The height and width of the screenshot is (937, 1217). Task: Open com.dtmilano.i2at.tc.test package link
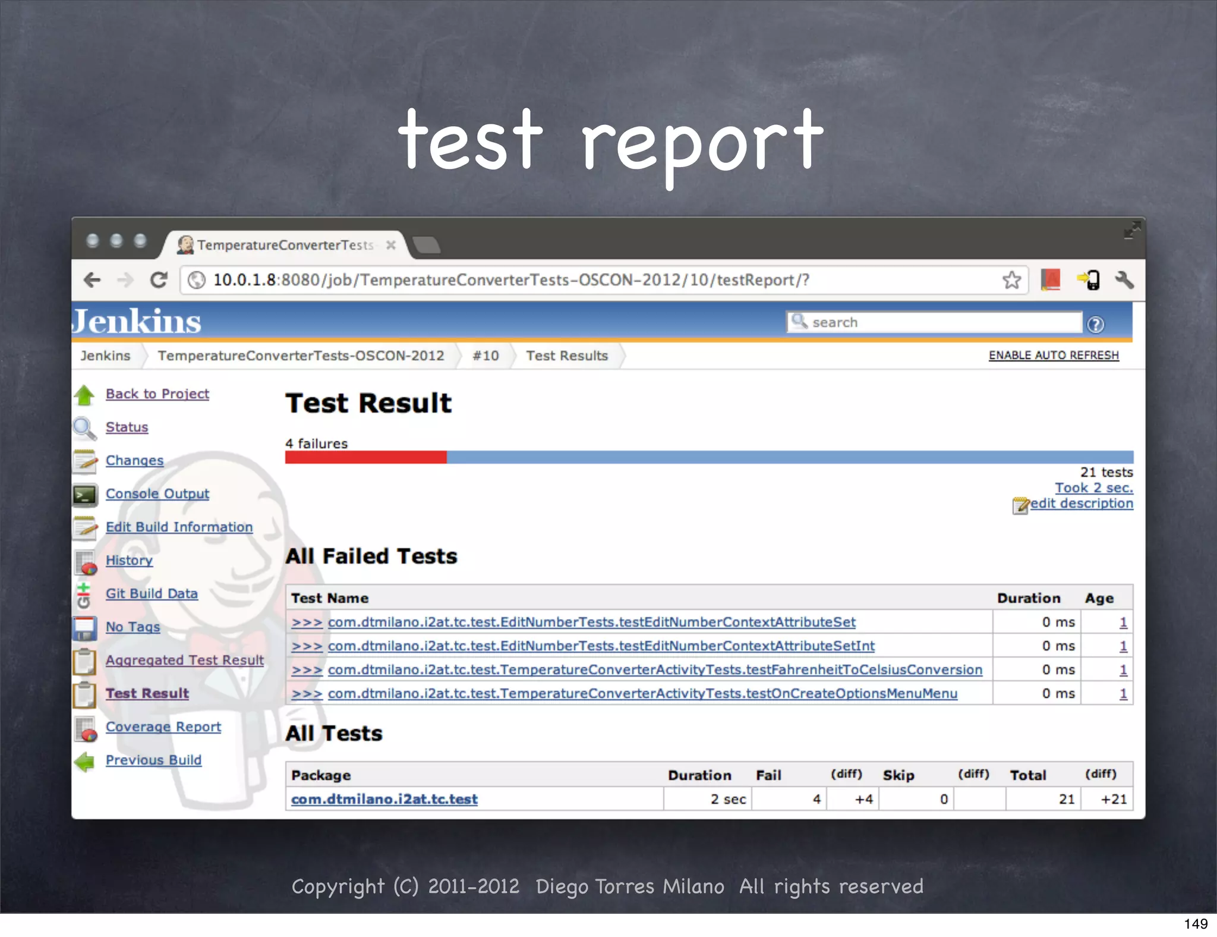(x=384, y=799)
